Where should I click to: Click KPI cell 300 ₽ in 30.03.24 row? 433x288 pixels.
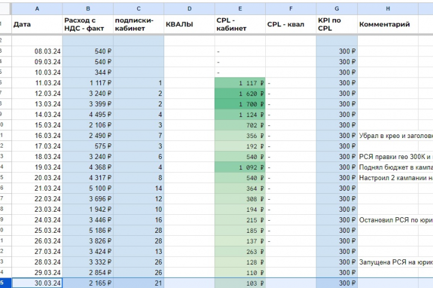point(337,283)
